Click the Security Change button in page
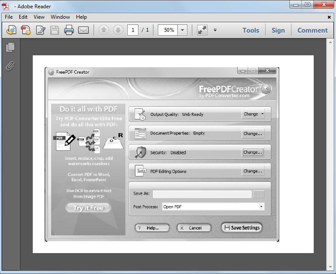The width and height of the screenshot is (336, 274). coord(253,152)
